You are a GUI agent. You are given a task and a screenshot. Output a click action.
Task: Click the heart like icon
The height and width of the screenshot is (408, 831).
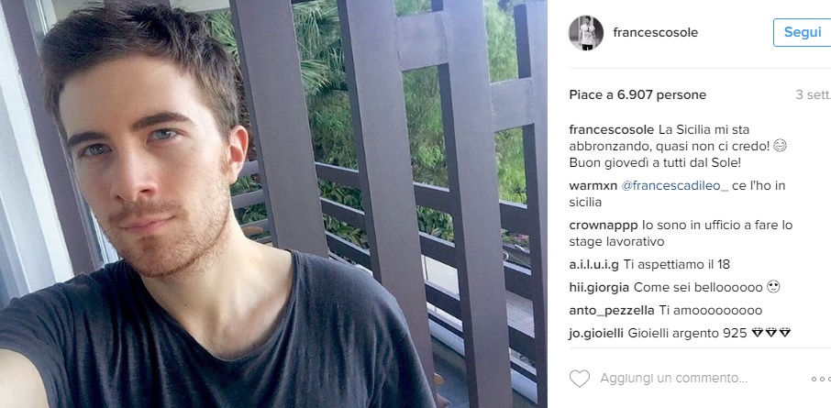point(580,379)
